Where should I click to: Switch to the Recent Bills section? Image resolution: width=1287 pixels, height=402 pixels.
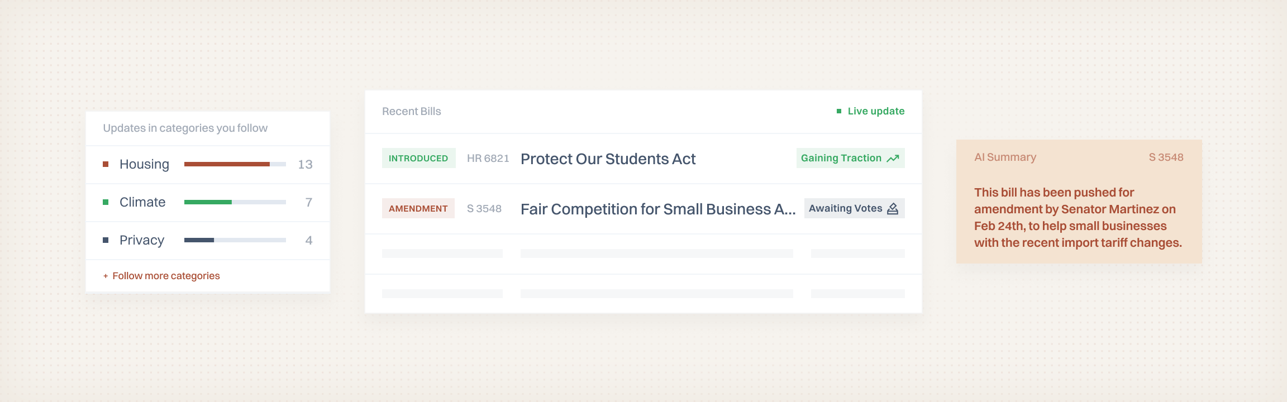(x=412, y=111)
